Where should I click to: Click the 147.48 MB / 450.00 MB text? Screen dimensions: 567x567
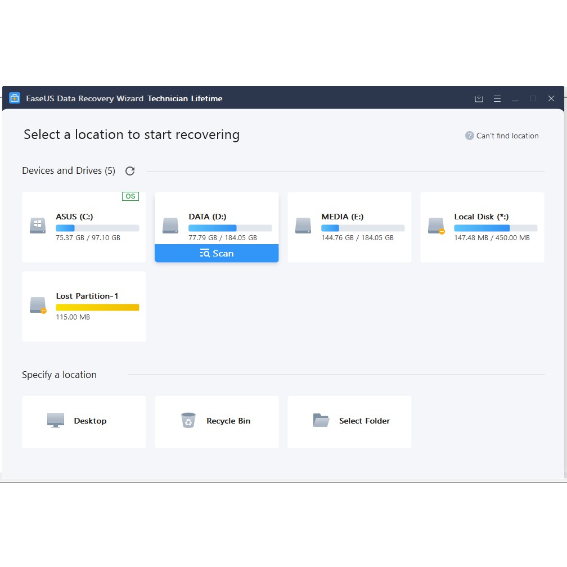[x=492, y=237]
